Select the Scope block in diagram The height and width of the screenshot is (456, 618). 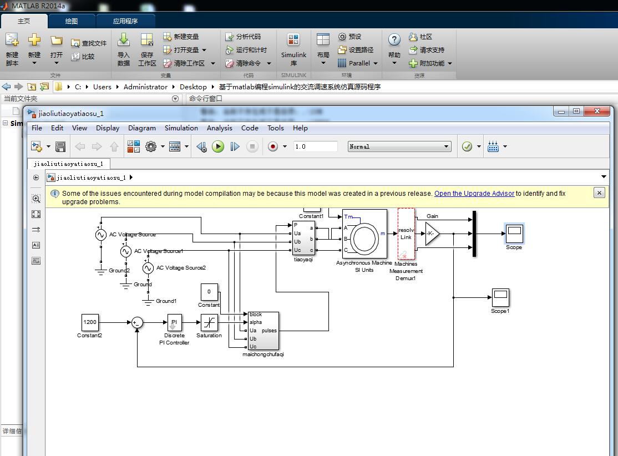[x=514, y=234]
